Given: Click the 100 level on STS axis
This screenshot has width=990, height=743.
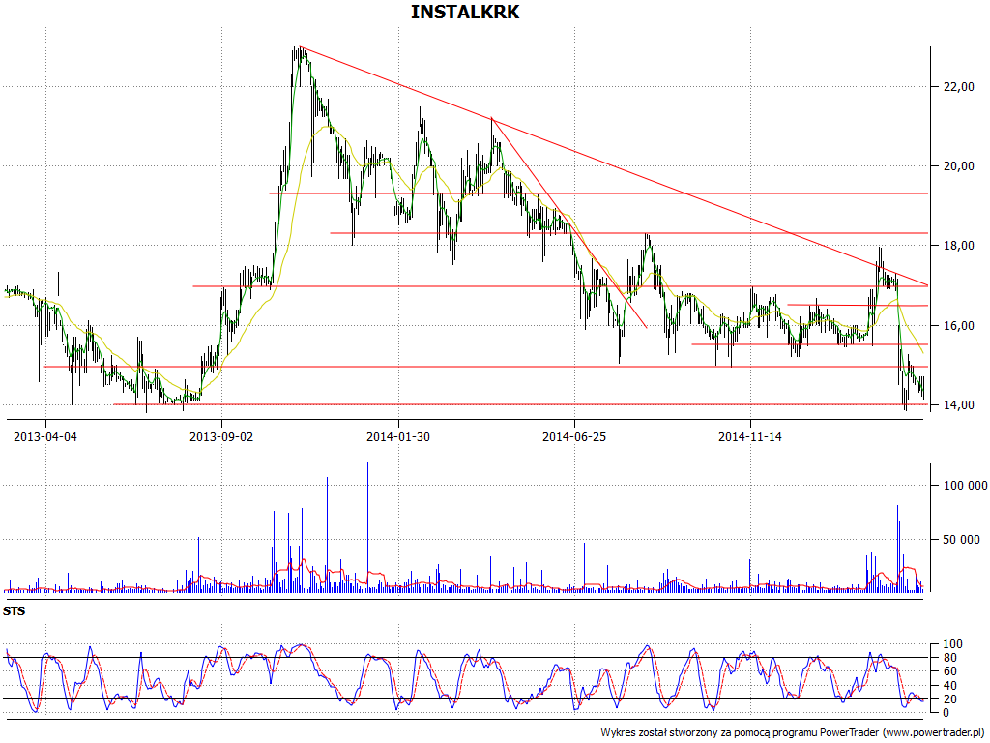Looking at the screenshot, I should tap(952, 644).
